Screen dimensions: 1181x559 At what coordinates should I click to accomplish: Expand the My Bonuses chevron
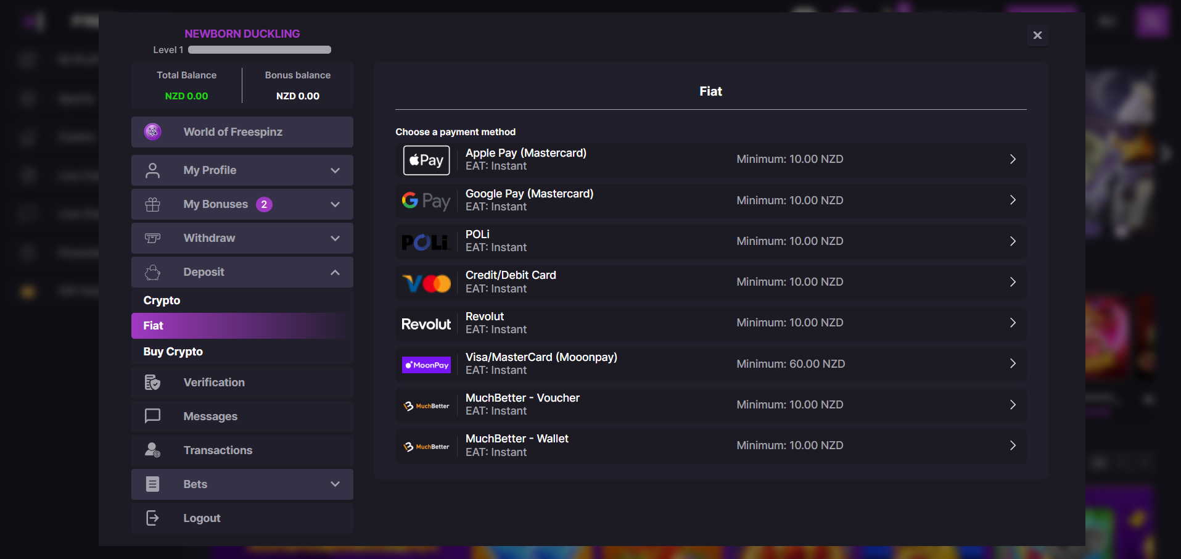click(x=335, y=204)
